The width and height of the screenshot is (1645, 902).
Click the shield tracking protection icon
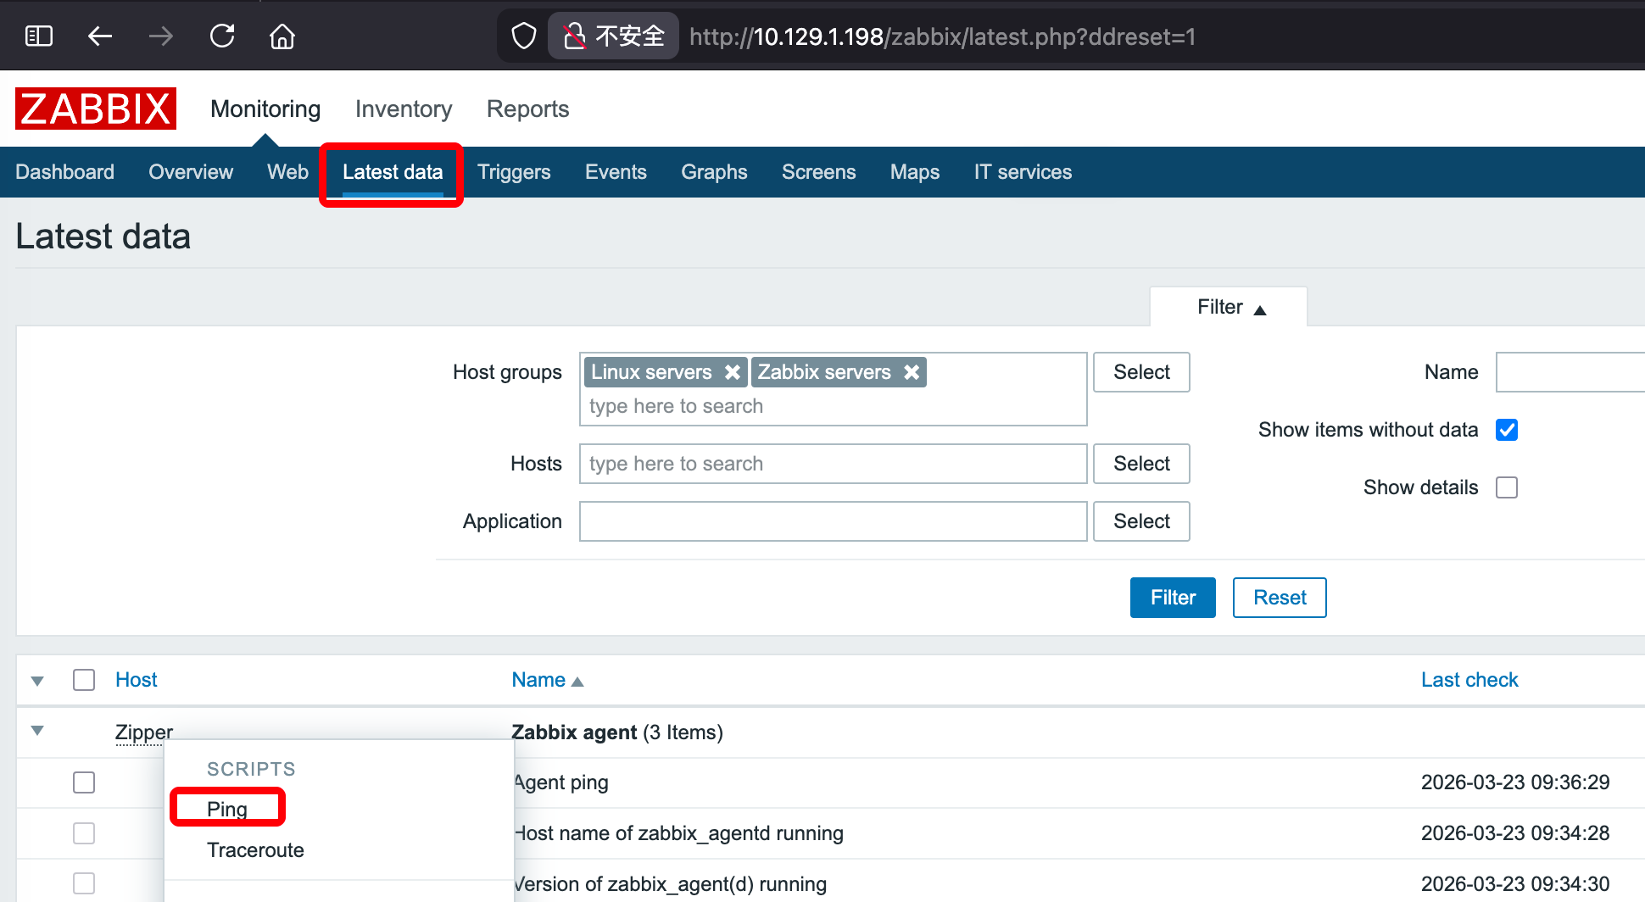[x=524, y=36]
